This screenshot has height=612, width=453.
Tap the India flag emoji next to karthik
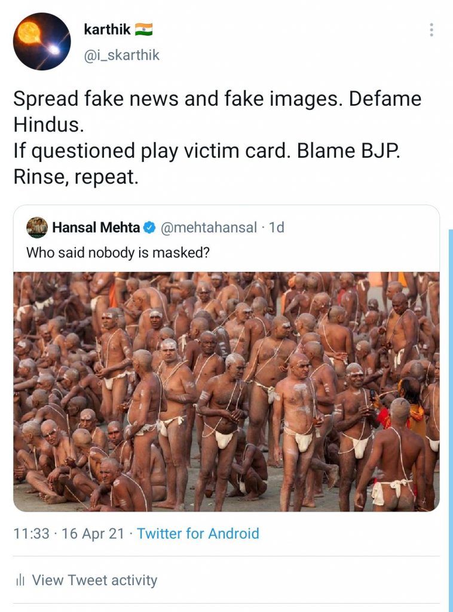click(x=143, y=29)
